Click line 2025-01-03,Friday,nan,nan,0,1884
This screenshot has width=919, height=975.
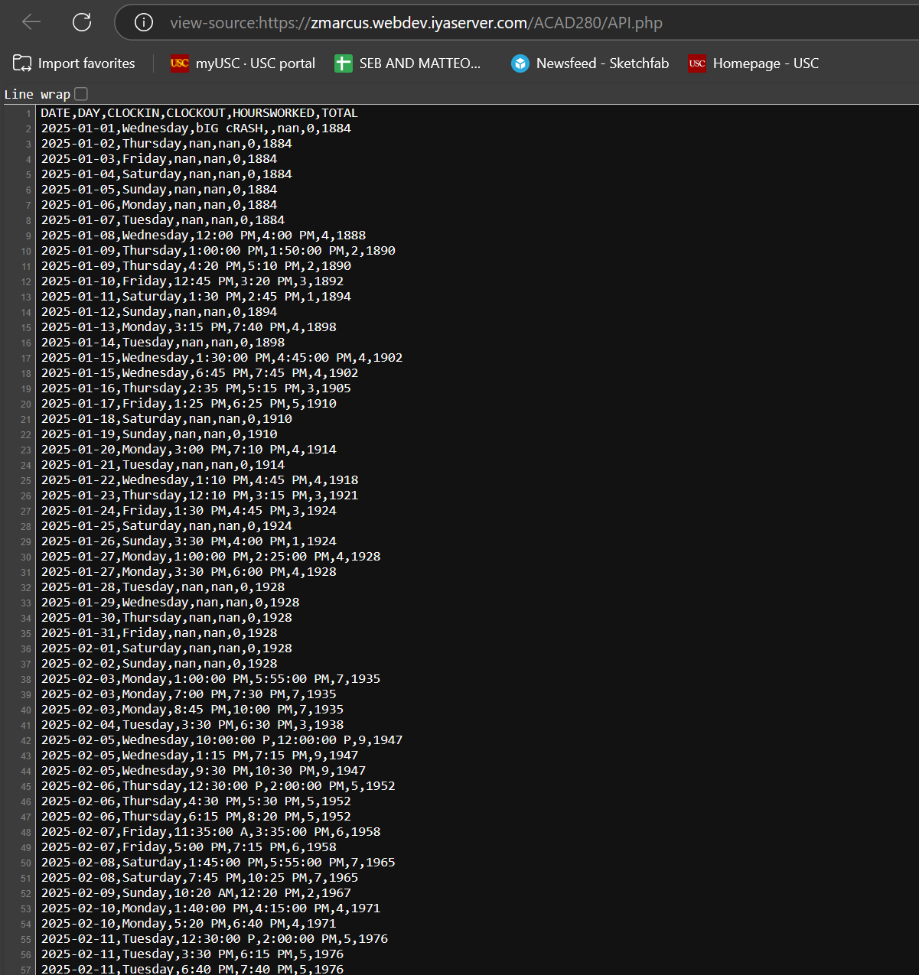coord(159,159)
